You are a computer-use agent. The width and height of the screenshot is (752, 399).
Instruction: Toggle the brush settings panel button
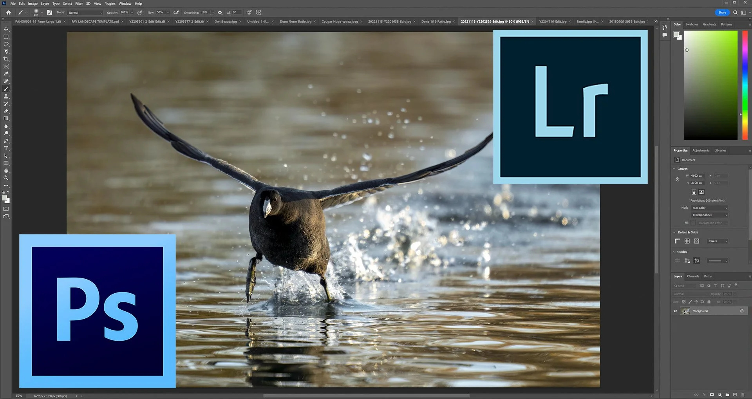[x=49, y=13]
